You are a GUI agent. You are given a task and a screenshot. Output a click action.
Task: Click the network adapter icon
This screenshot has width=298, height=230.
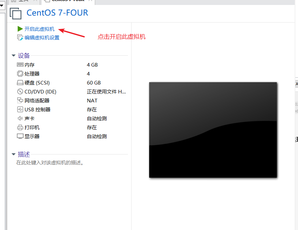pos(20,100)
